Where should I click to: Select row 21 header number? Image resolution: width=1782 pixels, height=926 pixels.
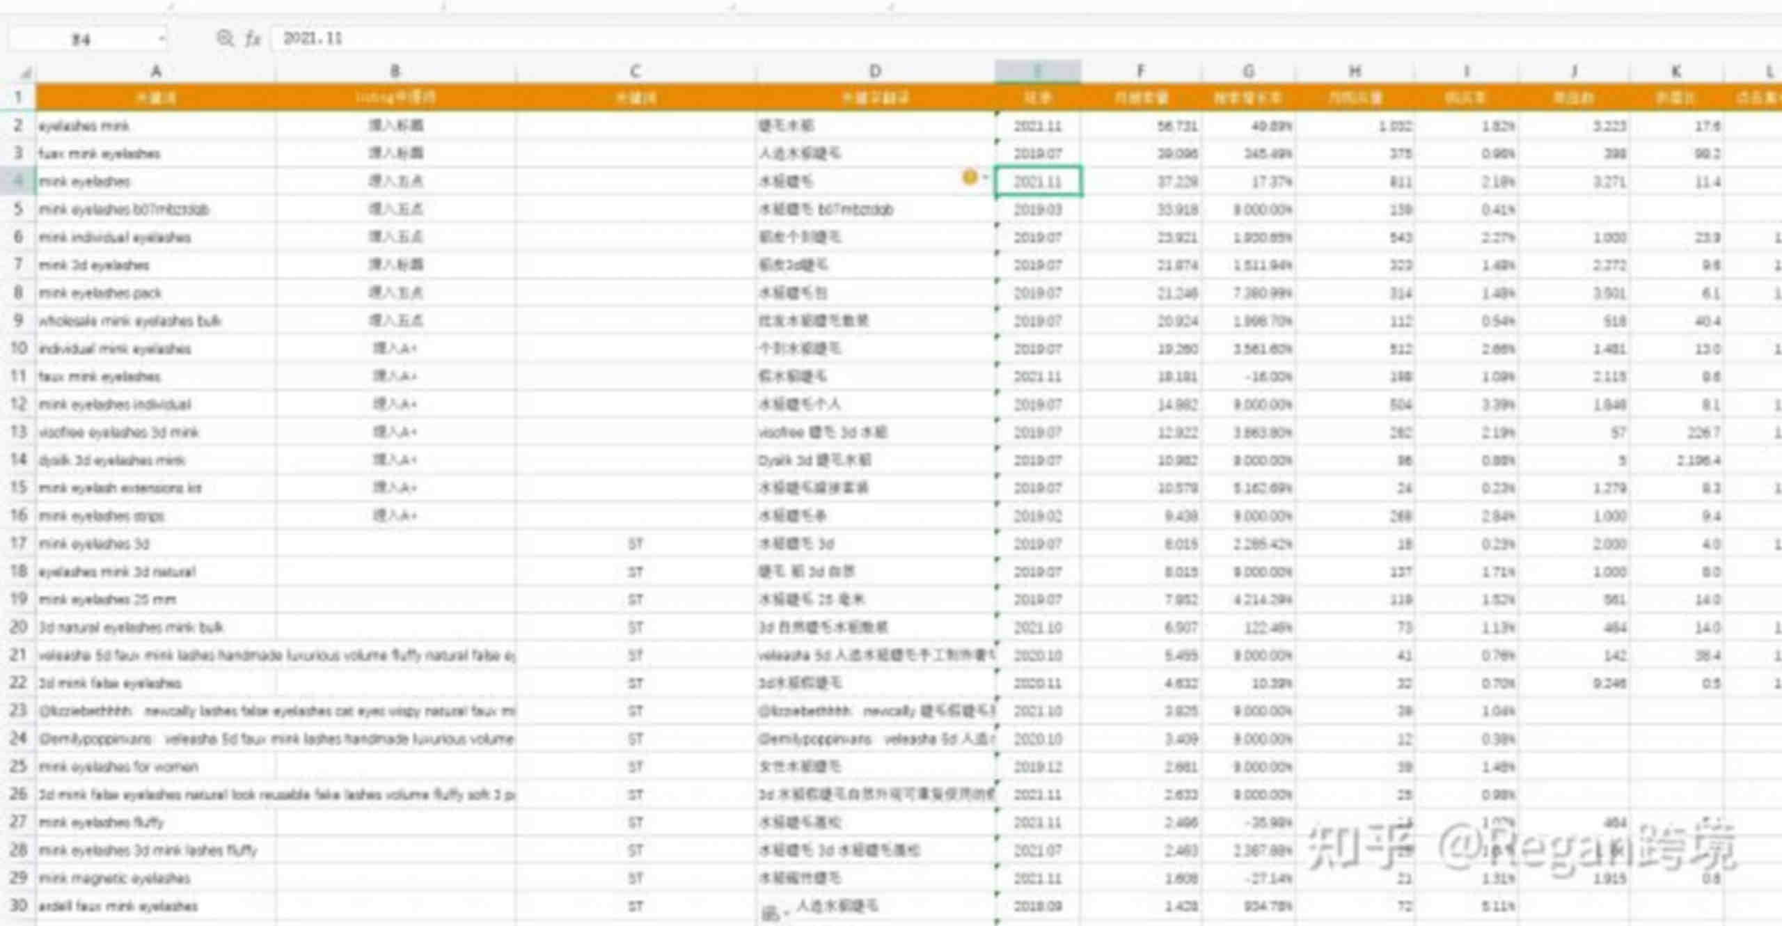18,654
